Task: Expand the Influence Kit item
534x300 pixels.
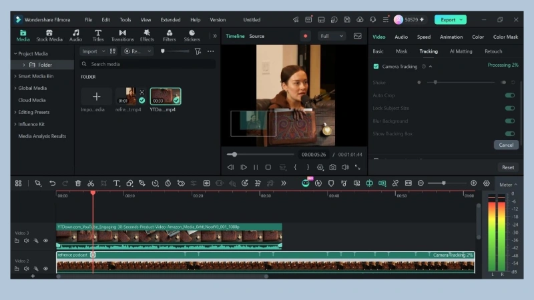Action: (15, 124)
